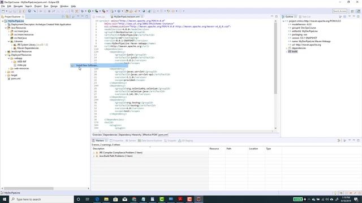The width and height of the screenshot is (362, 203).
Task: Minimize the editor area
Action: tap(272, 16)
